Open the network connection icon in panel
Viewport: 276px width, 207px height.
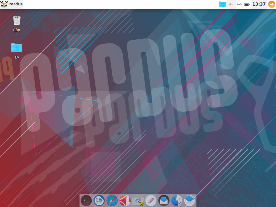pos(239,4)
